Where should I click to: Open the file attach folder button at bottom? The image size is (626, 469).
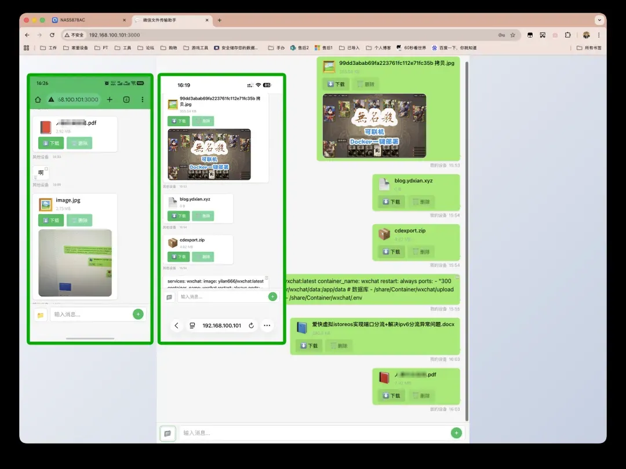[168, 433]
